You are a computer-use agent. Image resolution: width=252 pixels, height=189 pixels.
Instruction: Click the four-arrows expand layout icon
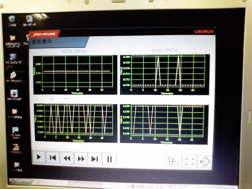(189, 161)
